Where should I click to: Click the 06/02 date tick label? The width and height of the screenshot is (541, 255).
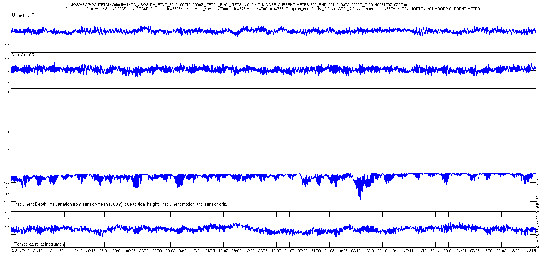coord(130,251)
